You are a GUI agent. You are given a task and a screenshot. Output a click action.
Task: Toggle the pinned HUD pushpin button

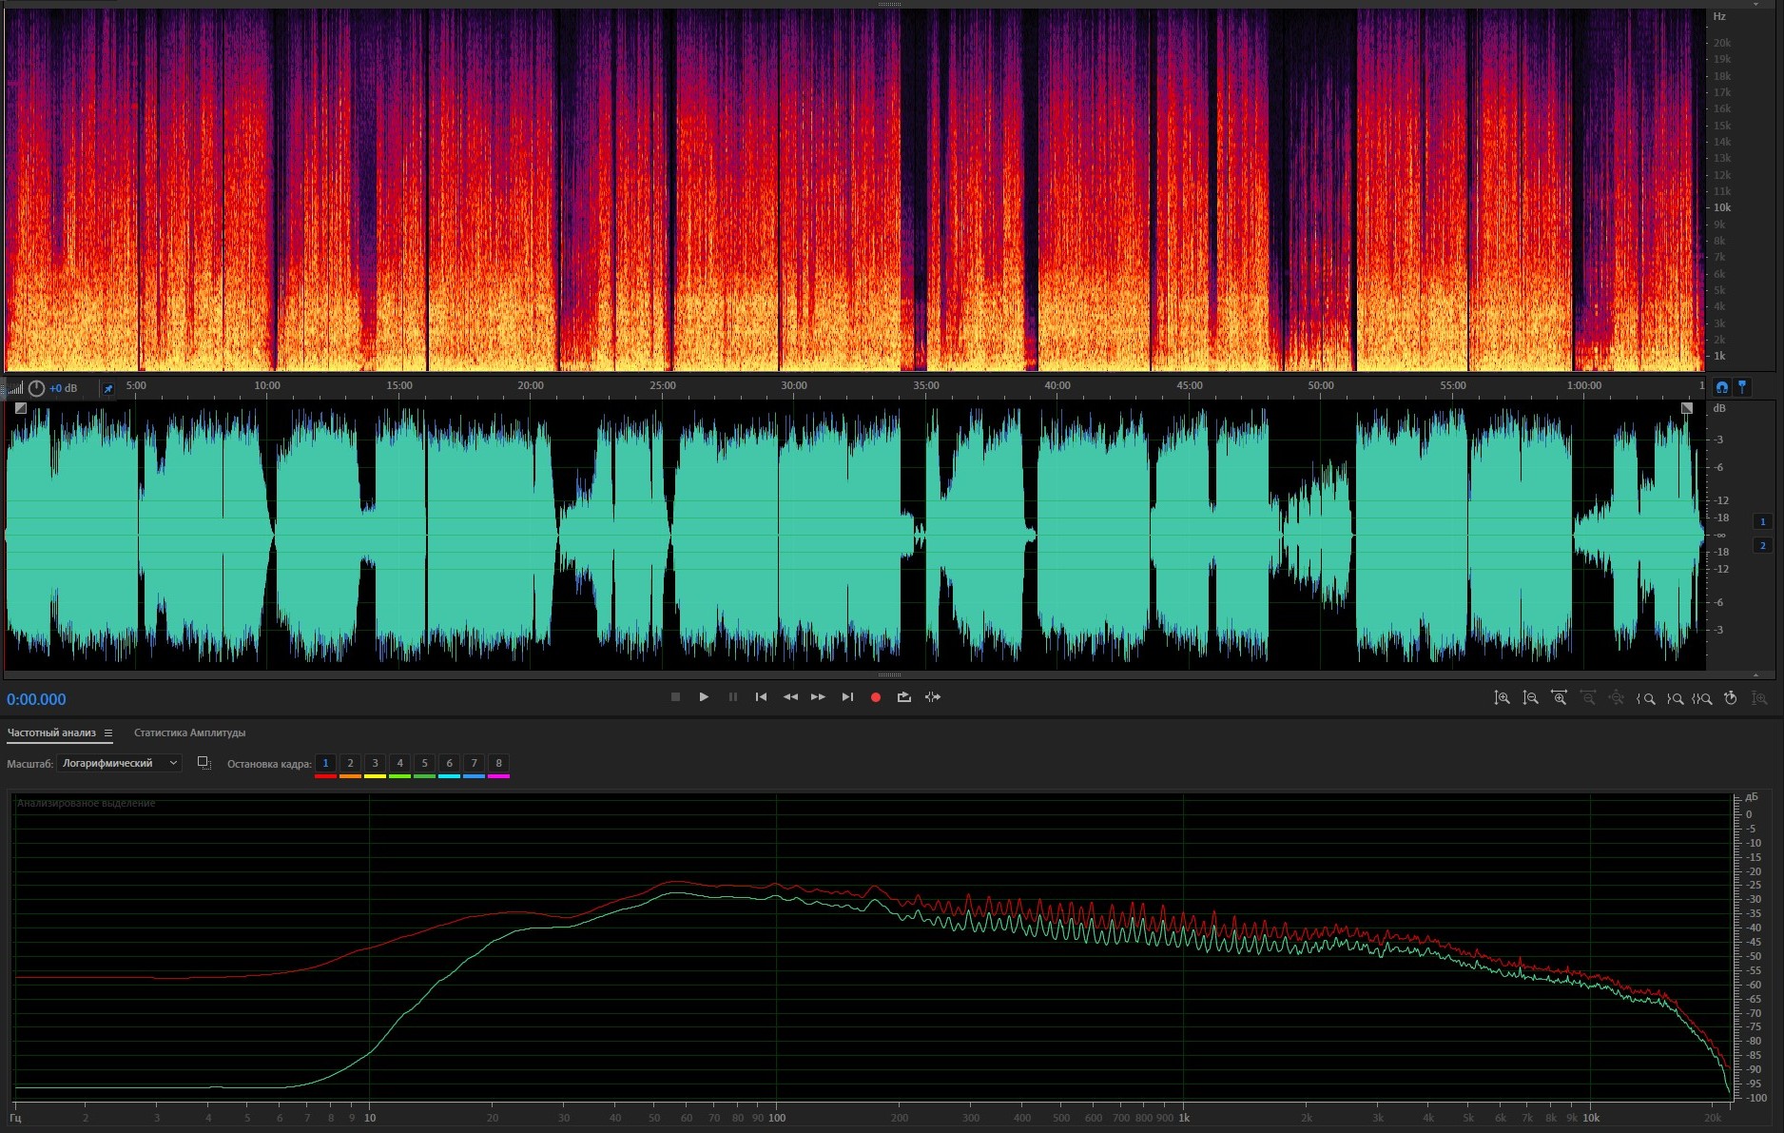pos(107,388)
